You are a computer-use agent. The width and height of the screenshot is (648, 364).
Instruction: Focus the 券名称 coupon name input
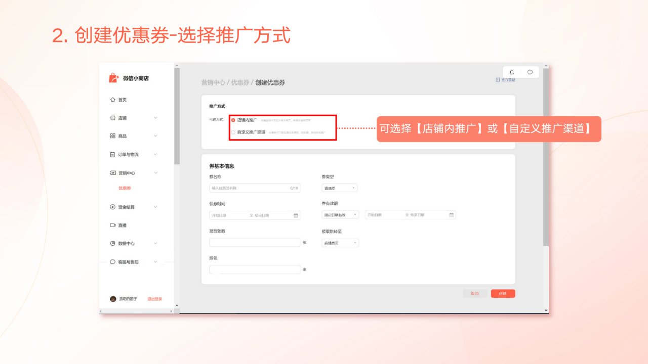[255, 188]
